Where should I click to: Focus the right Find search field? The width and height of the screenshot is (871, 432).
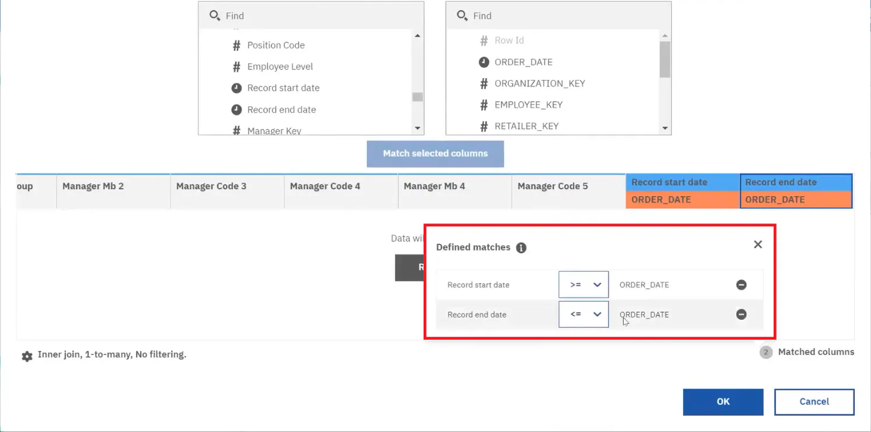[558, 16]
